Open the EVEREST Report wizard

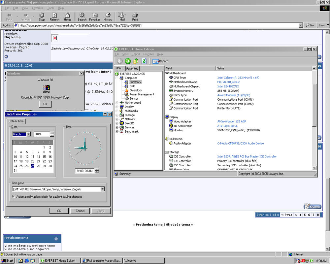pos(160,61)
